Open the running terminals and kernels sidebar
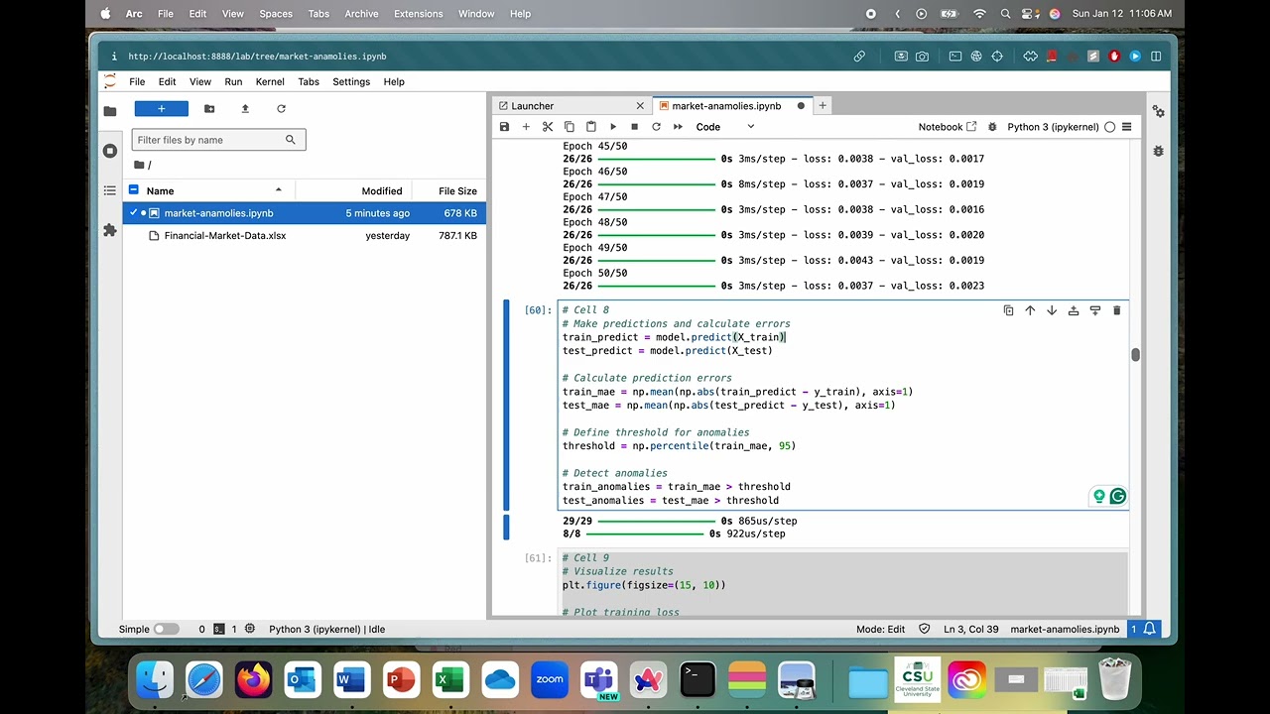Screen dimensions: 1270x714 tap(110, 151)
